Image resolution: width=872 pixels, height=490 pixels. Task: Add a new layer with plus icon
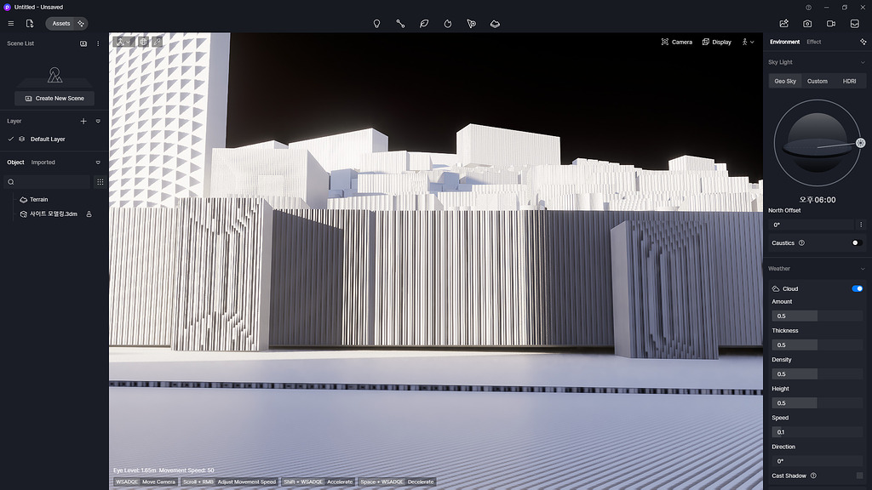click(83, 121)
